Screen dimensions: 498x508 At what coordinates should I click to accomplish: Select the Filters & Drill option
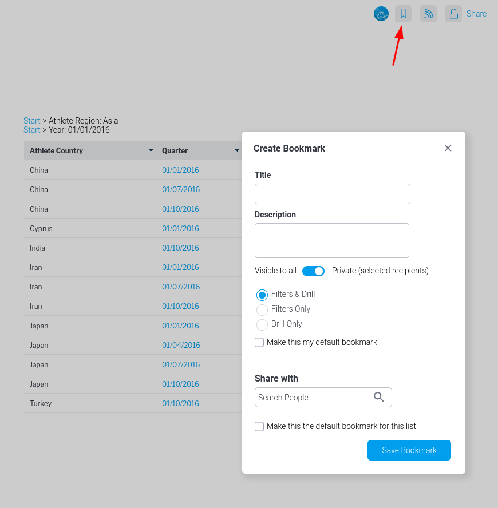(x=262, y=295)
